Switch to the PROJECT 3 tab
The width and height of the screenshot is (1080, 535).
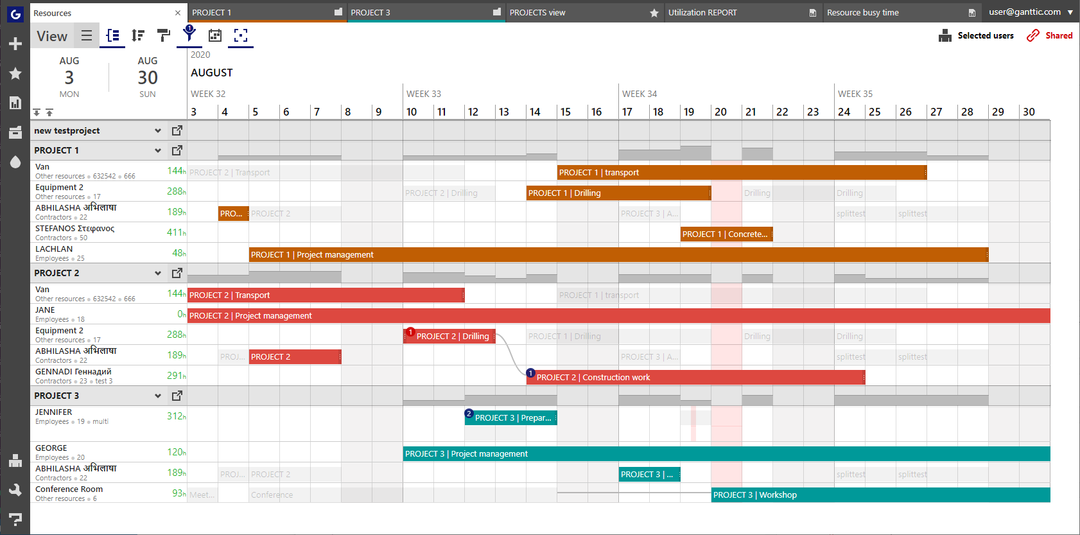pos(426,12)
